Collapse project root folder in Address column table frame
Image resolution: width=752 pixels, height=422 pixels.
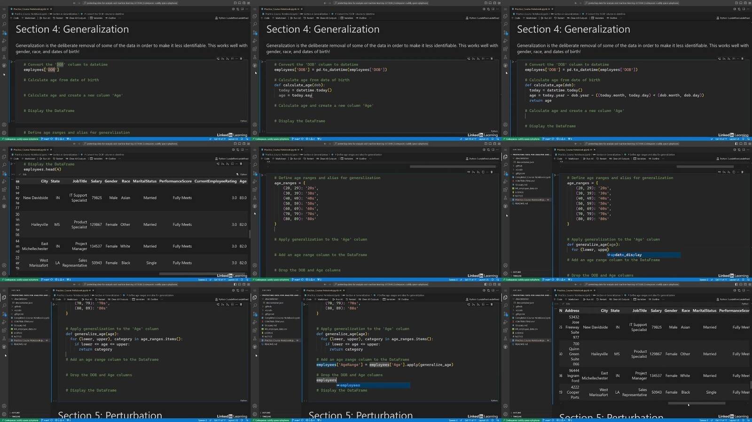(x=531, y=295)
